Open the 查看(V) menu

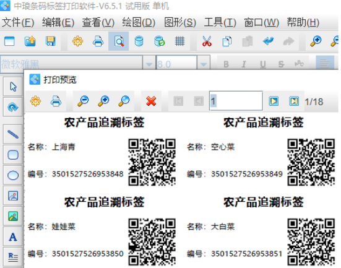(x=98, y=22)
